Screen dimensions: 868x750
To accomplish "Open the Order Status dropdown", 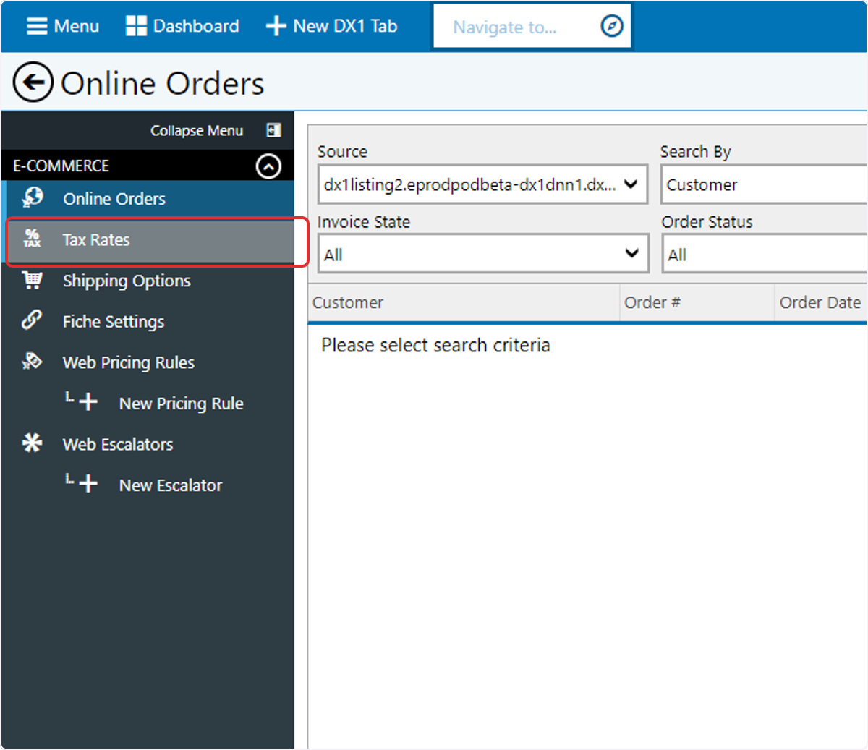I will [x=764, y=254].
